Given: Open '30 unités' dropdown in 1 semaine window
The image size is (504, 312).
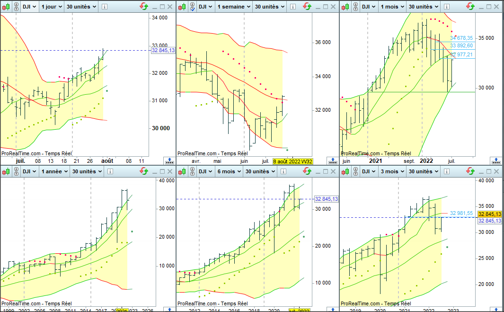Looking at the screenshot, I should click(x=269, y=7).
